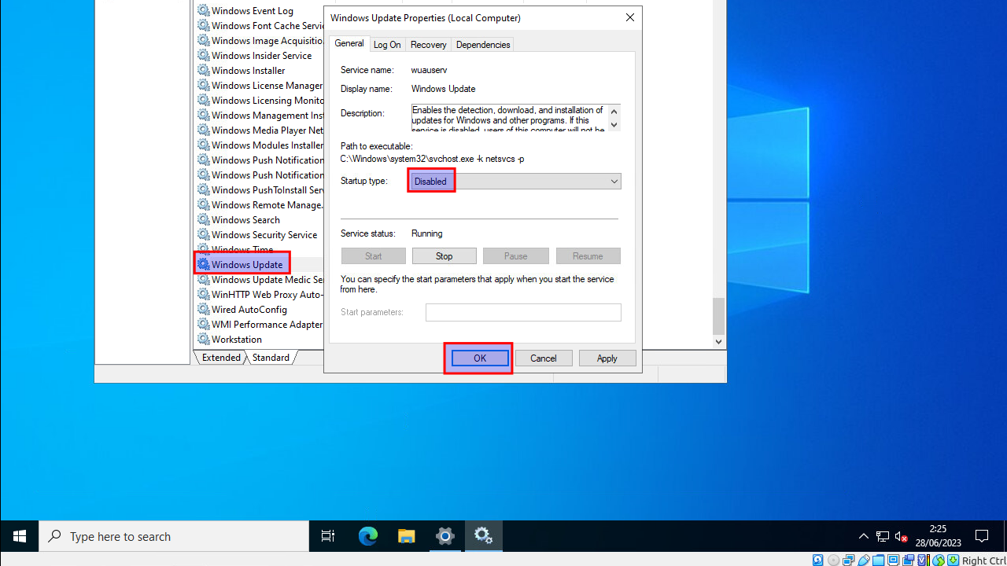1007x566 pixels.
Task: Open File Explorer from the taskbar
Action: click(406, 536)
